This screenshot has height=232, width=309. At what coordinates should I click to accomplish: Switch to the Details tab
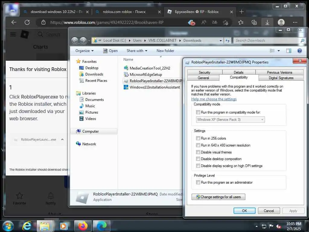click(239, 72)
